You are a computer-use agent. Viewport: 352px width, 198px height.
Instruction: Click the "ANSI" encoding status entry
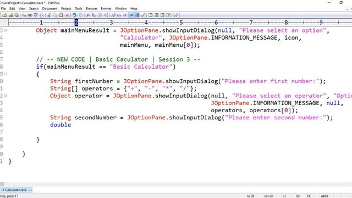[x=324, y=196]
